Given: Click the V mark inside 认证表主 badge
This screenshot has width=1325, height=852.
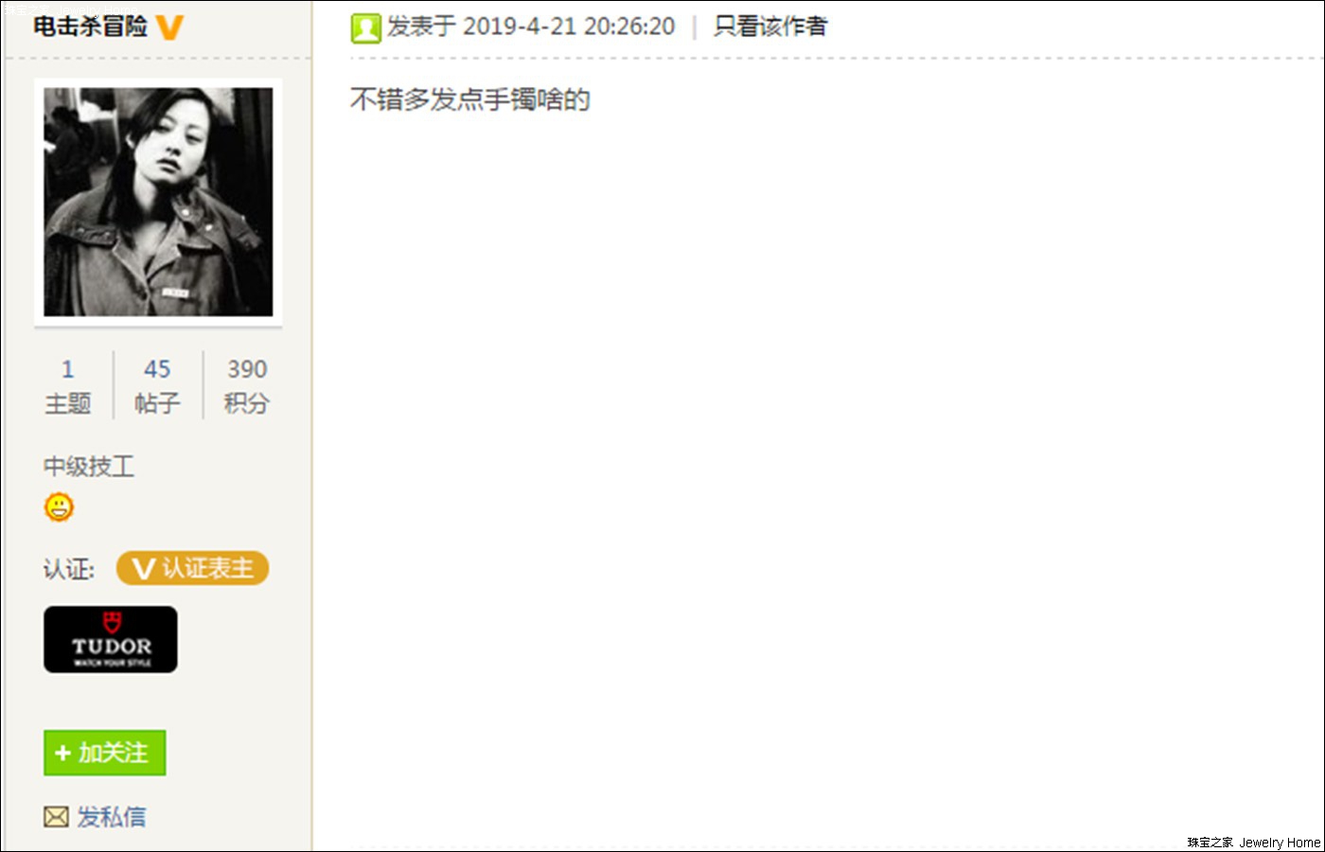Looking at the screenshot, I should pyautogui.click(x=143, y=569).
